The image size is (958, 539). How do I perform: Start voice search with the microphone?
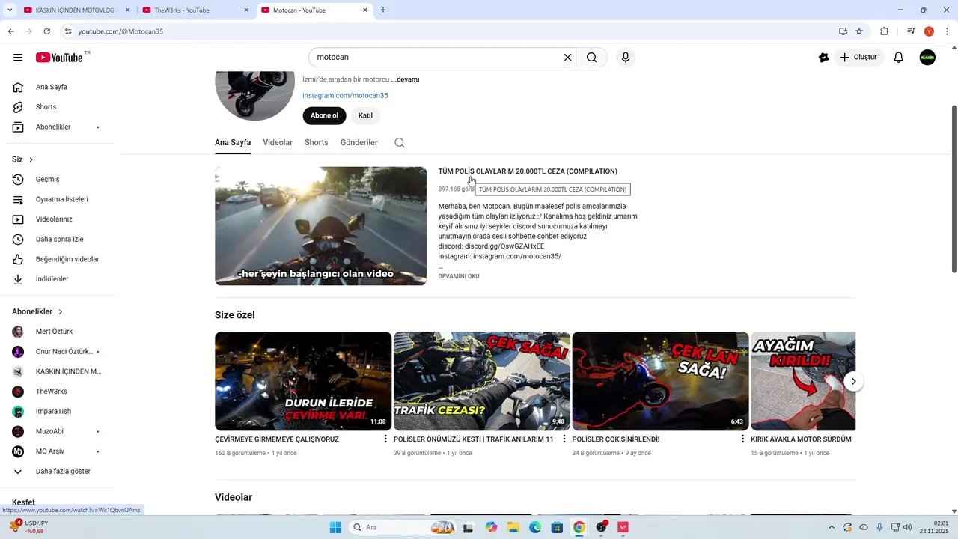click(x=626, y=58)
